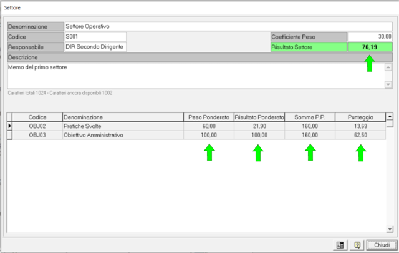Click the Peso Ponderato column header

(209, 117)
